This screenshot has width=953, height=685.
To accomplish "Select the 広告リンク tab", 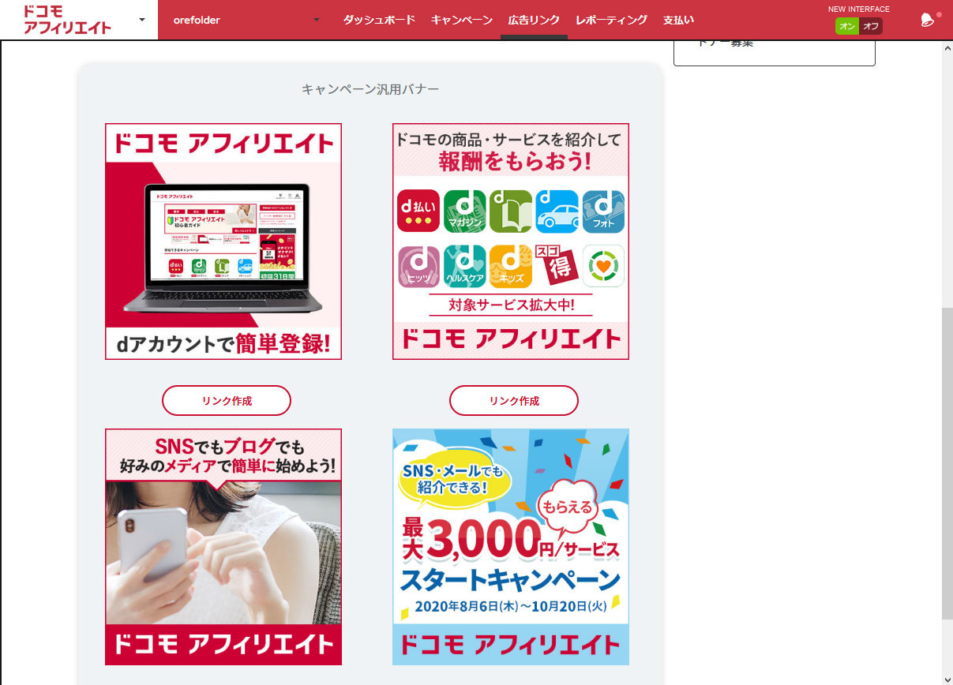I will click(534, 20).
